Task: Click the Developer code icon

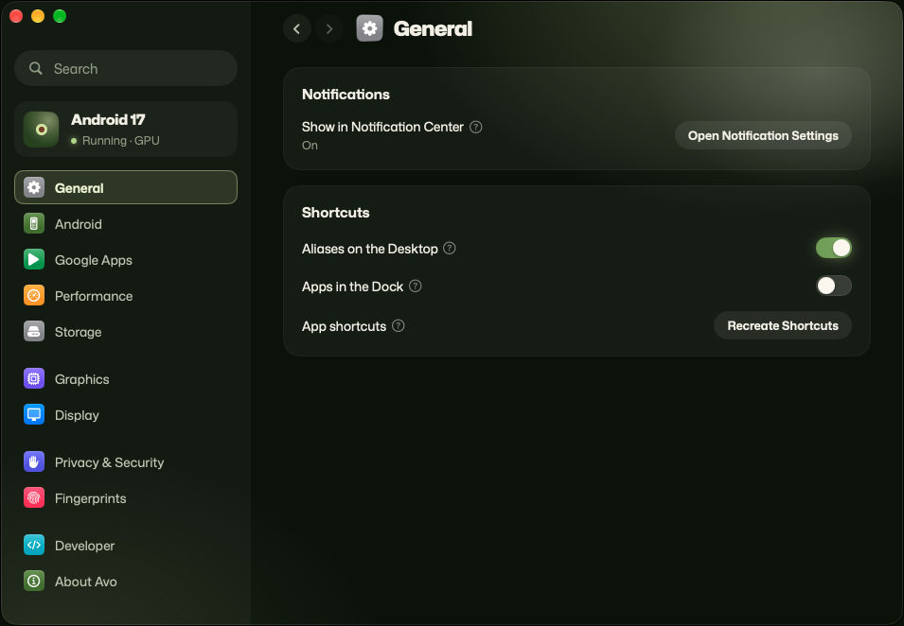Action: (x=34, y=546)
